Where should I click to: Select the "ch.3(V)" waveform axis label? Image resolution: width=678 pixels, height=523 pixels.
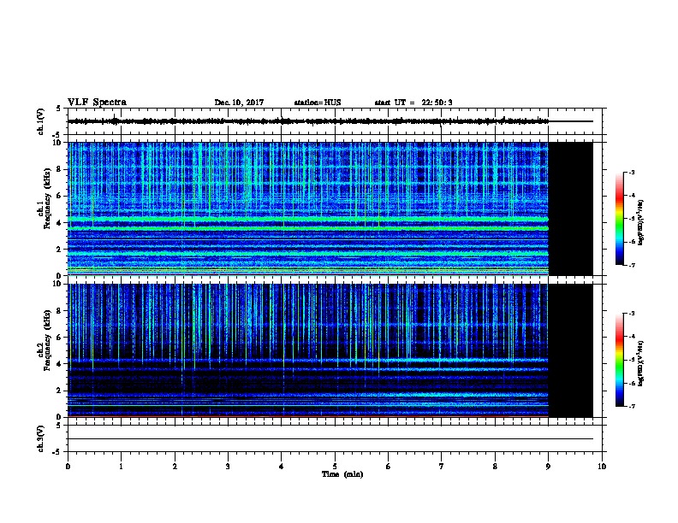[41, 438]
